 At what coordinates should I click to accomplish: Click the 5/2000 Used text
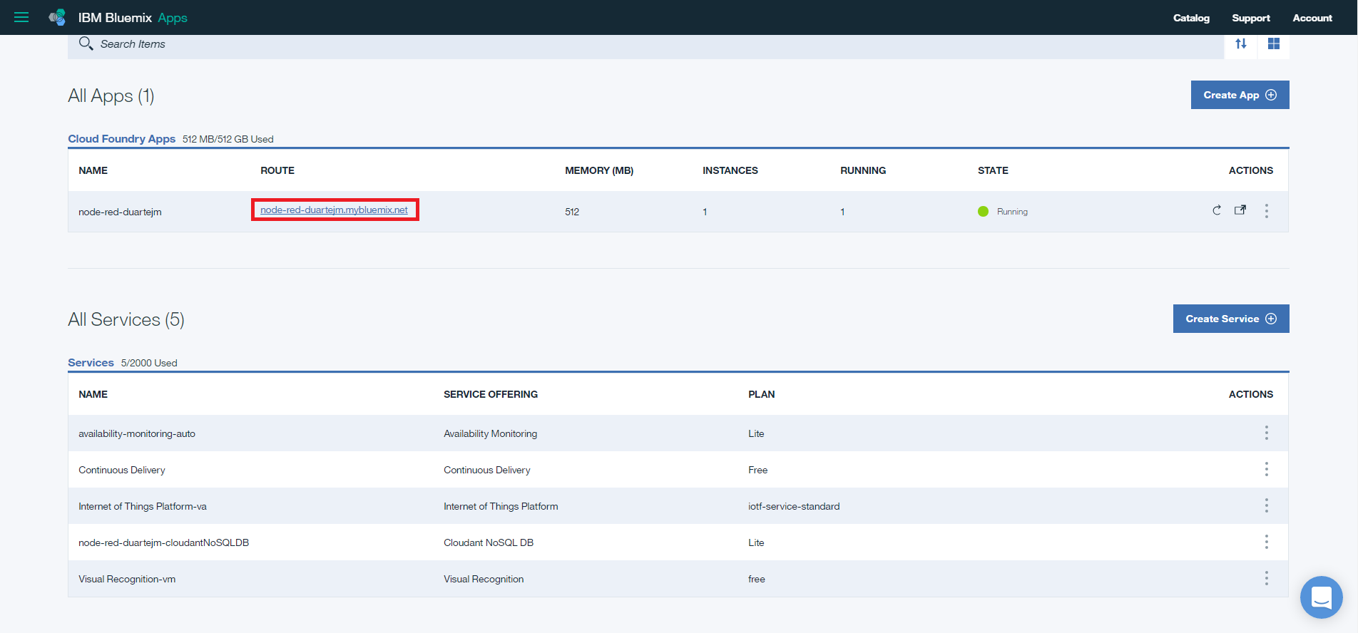click(149, 363)
